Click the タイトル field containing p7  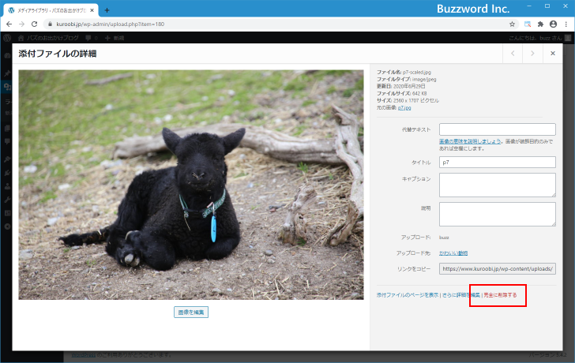pos(497,163)
